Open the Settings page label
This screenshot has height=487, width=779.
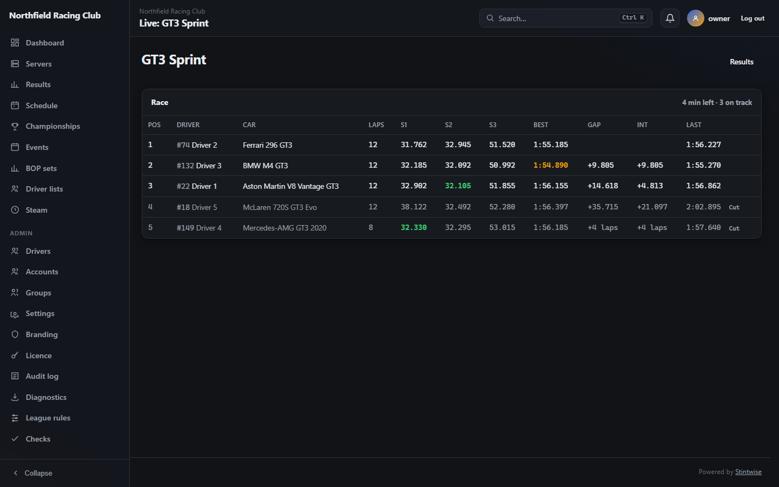click(40, 313)
